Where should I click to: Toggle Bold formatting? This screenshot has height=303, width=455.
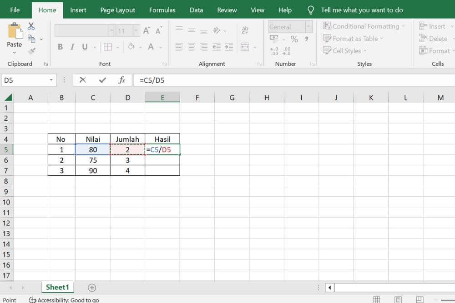[x=60, y=47]
